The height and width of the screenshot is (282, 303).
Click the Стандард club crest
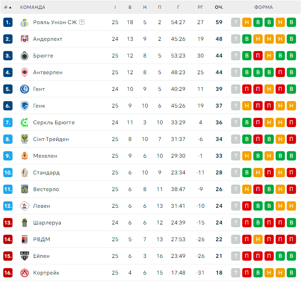click(x=25, y=173)
